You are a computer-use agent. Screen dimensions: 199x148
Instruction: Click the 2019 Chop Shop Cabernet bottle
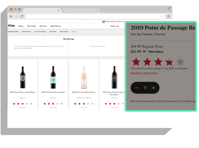114,77
